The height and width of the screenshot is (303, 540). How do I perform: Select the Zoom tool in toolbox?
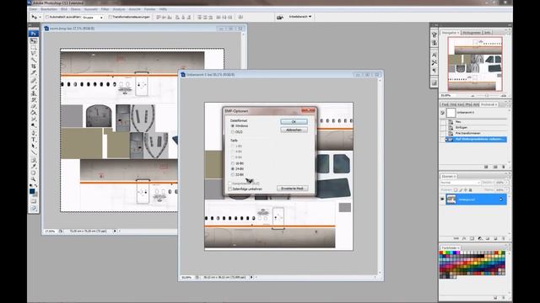click(34, 179)
